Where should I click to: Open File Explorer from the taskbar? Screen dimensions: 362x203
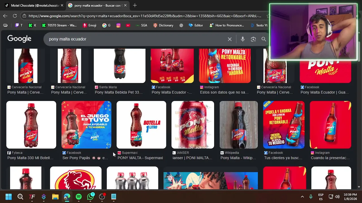[x=55, y=197]
